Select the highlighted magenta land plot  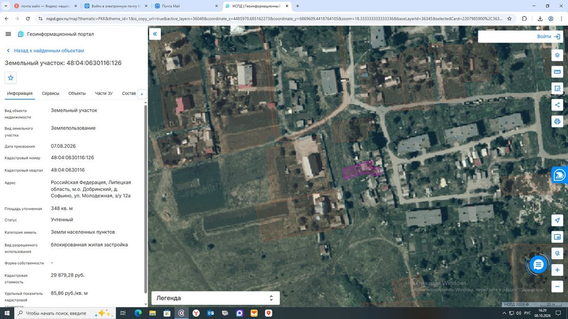362,169
